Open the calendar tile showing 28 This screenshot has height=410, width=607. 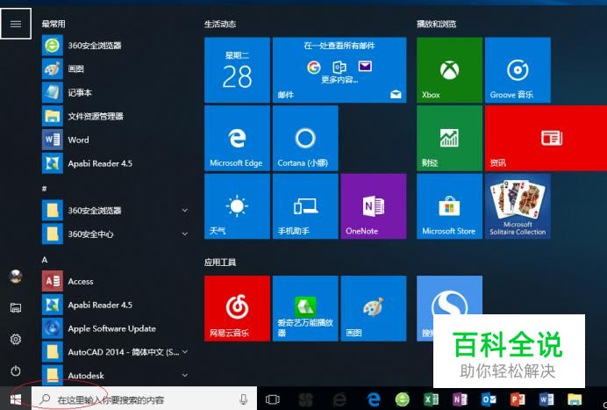(x=237, y=70)
